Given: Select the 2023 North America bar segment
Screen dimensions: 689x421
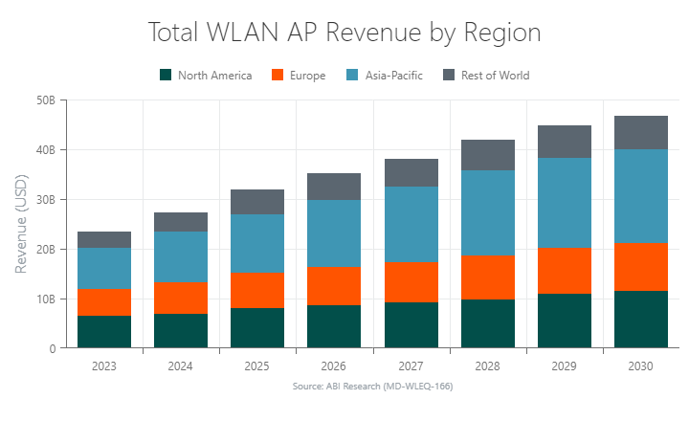Looking at the screenshot, I should point(104,332).
